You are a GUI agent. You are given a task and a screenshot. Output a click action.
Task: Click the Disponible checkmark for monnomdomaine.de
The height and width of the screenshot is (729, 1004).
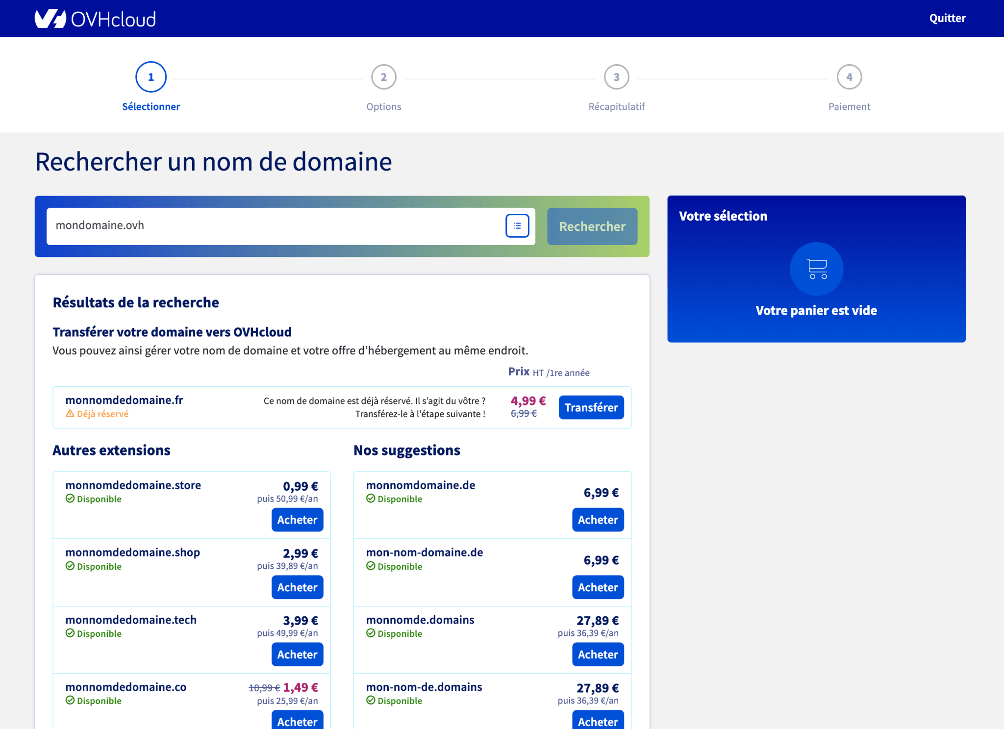[x=370, y=499]
